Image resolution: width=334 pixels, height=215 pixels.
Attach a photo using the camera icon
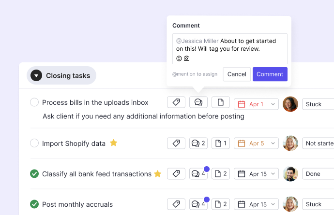[187, 58]
